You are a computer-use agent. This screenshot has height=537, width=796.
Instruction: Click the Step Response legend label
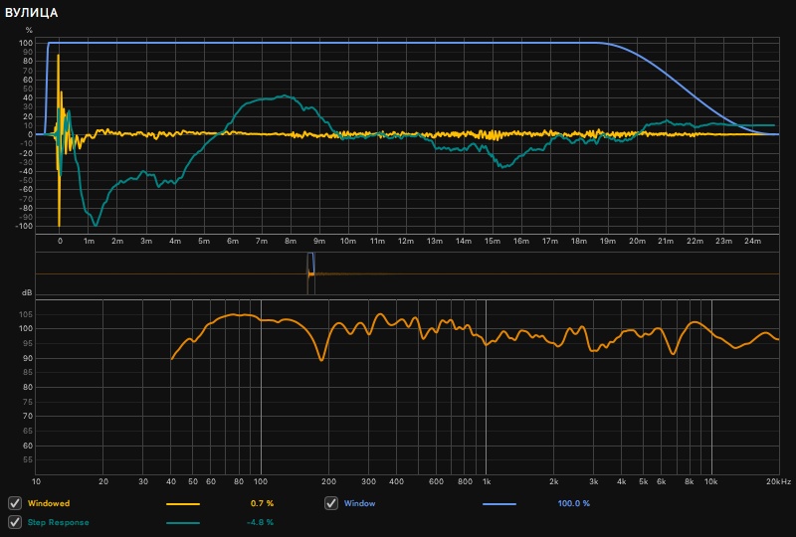coord(58,522)
